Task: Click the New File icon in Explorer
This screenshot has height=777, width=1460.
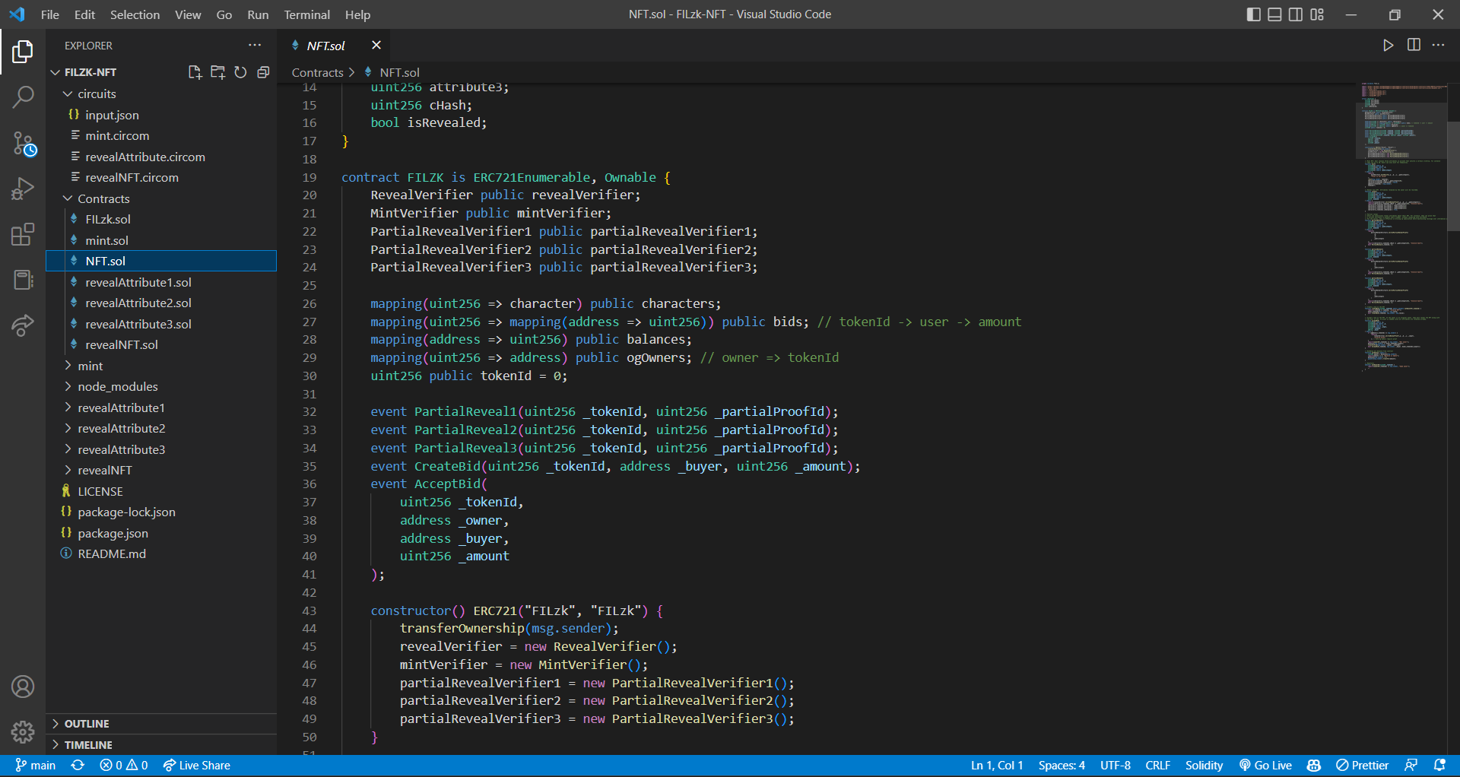Action: 195,72
